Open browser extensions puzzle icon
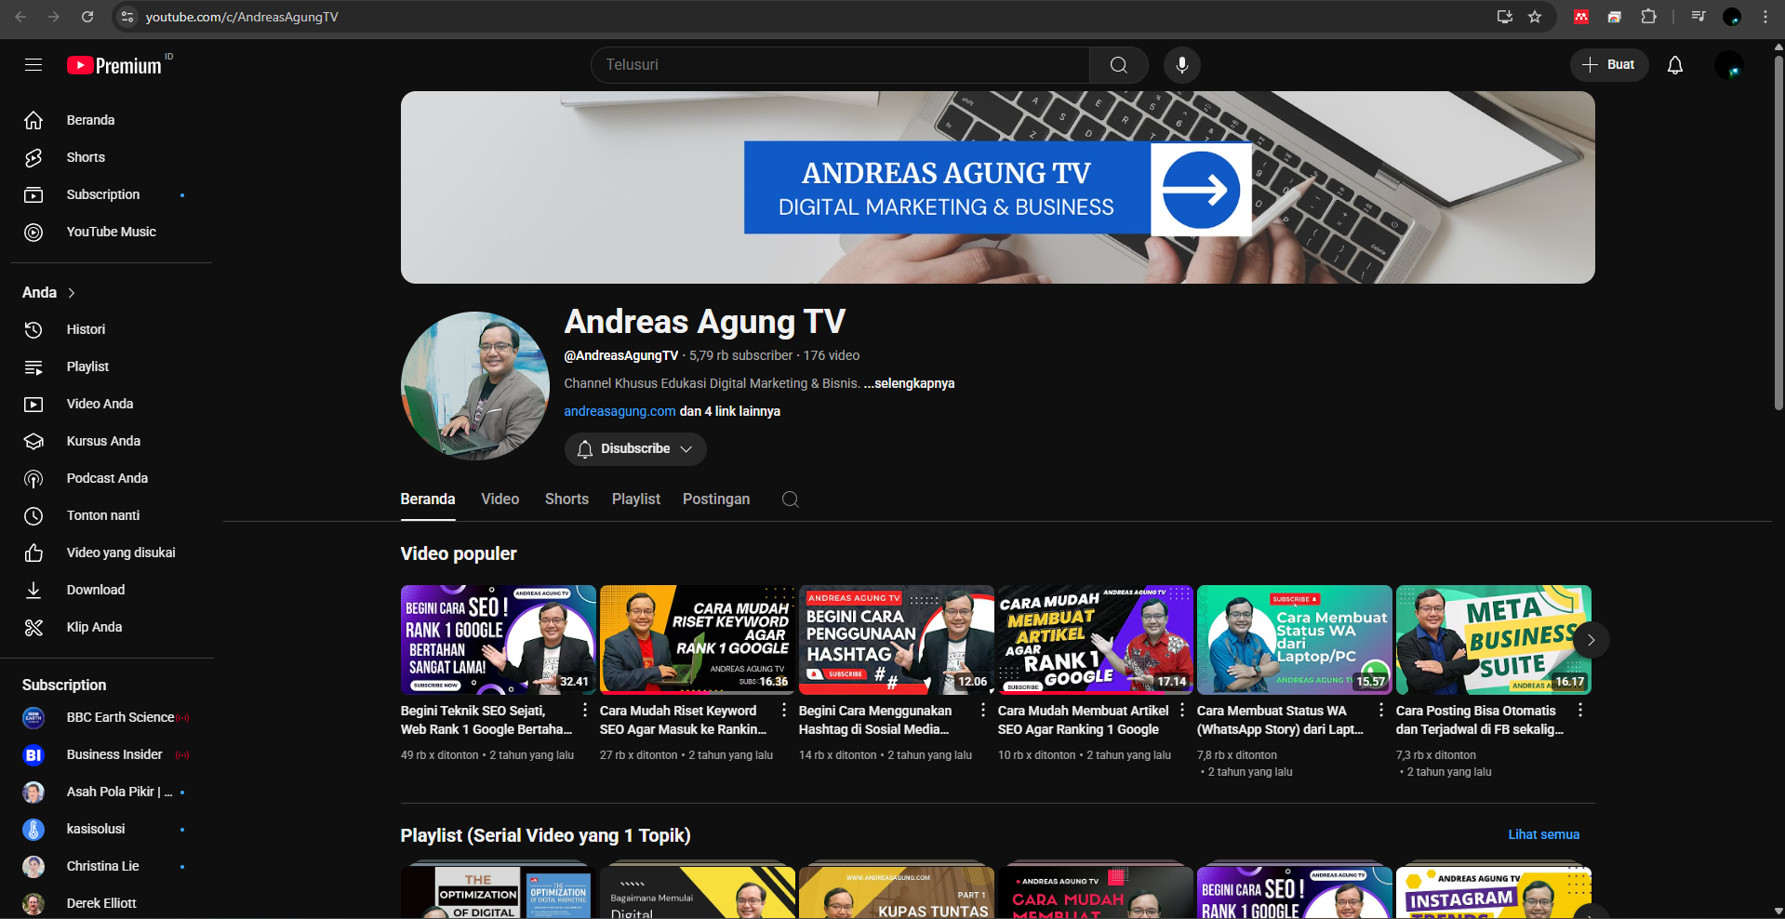The height and width of the screenshot is (919, 1785). point(1648,17)
